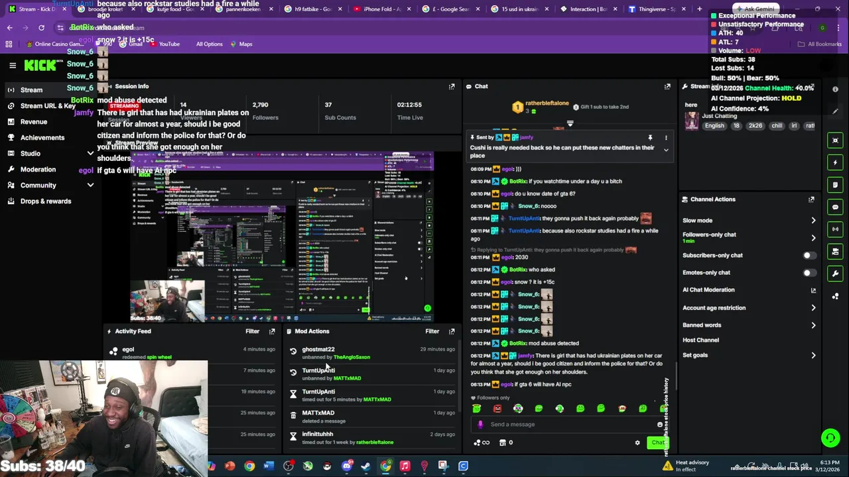The image size is (849, 477).
Task: Open channel points infinity icon
Action: click(x=483, y=443)
